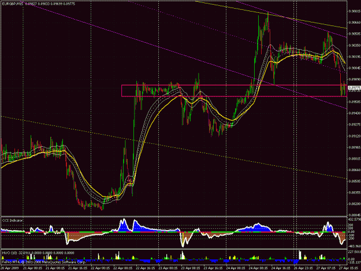Click the 22 Apr 08:15 time label

tap(123, 268)
